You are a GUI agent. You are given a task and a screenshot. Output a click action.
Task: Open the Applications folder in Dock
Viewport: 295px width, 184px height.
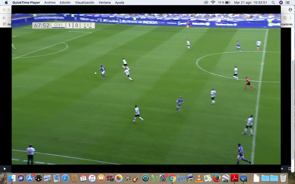click(x=265, y=178)
